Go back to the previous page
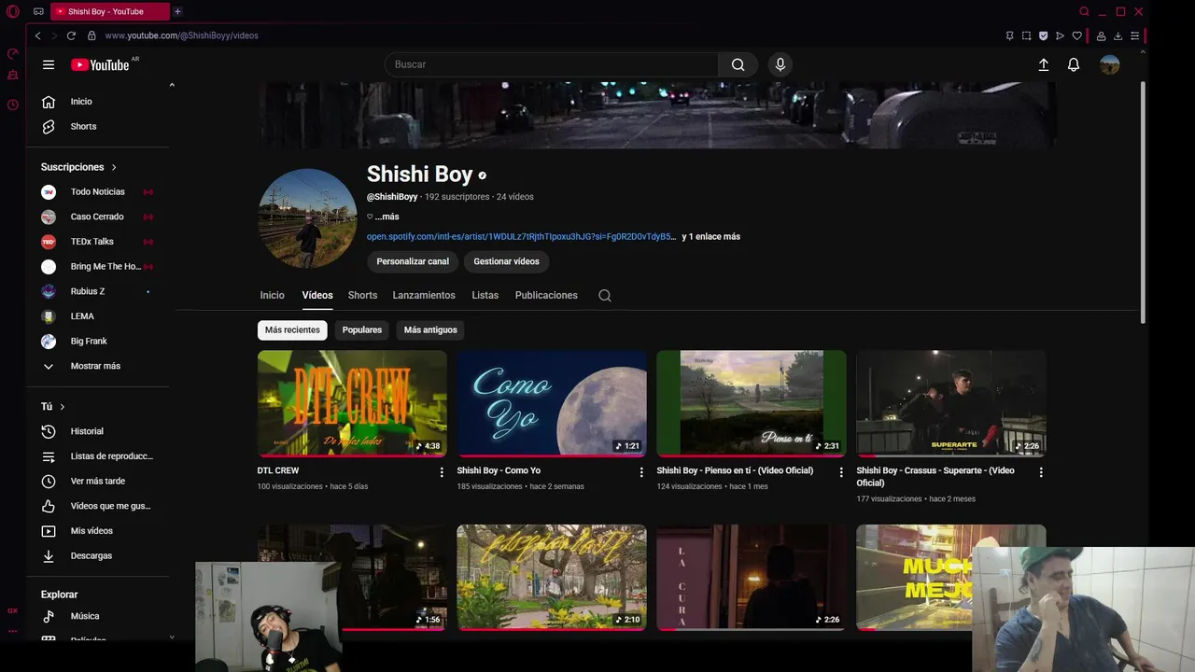The width and height of the screenshot is (1195, 672). click(37, 35)
